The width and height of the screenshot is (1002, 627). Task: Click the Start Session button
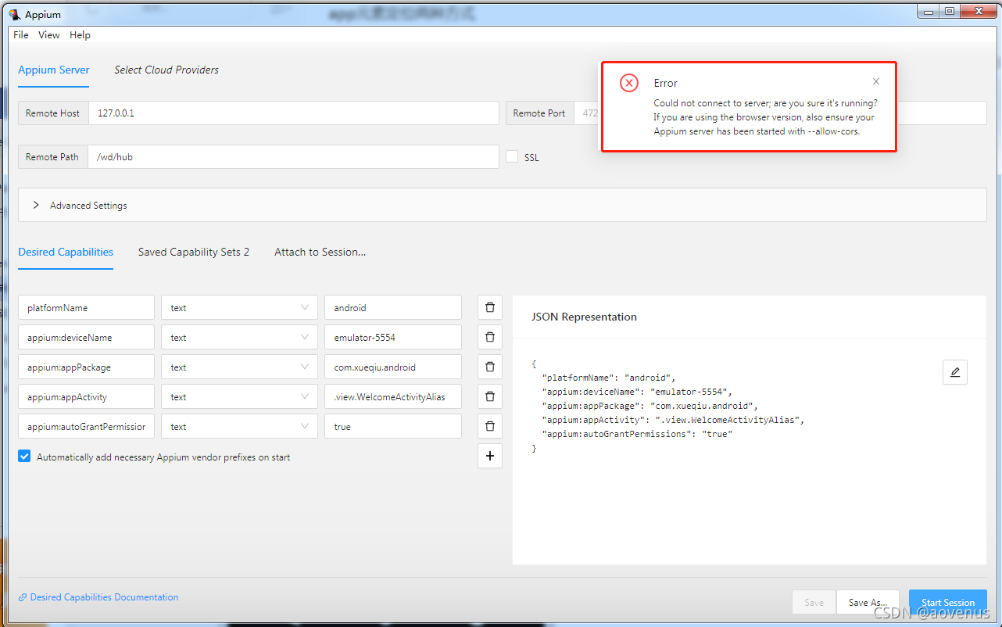[948, 602]
